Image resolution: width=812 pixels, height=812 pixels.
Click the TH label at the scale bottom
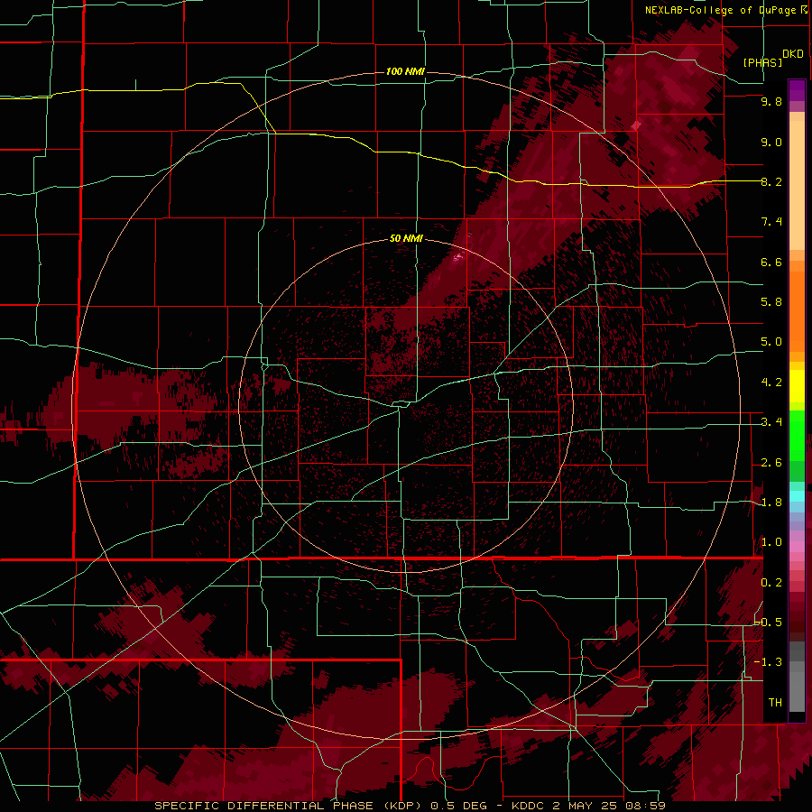[x=775, y=703]
